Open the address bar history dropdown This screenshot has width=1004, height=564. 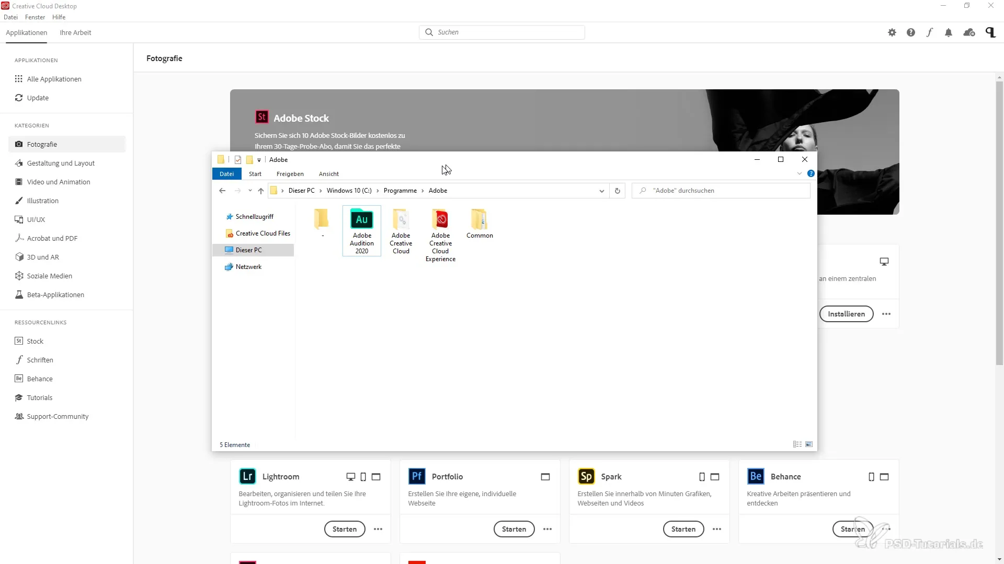[601, 191]
